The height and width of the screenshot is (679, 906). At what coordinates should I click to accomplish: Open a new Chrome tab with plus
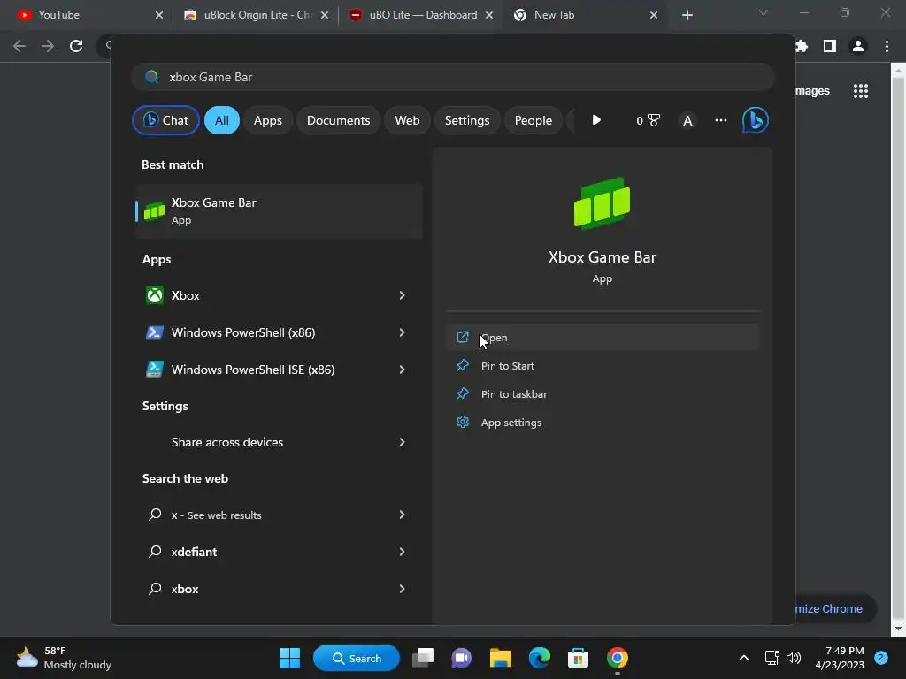point(687,15)
